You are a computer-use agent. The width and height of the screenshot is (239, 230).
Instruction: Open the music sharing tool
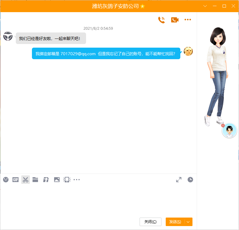click(46, 180)
